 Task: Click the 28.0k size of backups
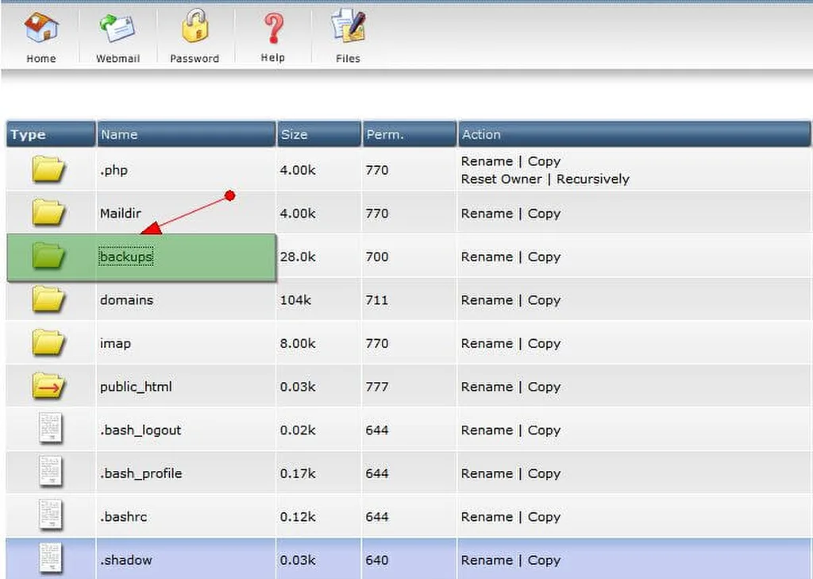click(x=298, y=257)
